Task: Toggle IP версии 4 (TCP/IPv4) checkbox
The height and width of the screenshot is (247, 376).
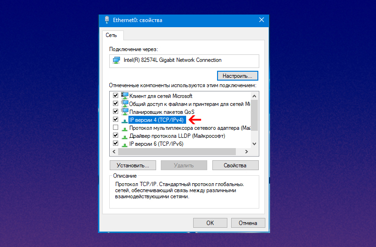Action: 116,119
